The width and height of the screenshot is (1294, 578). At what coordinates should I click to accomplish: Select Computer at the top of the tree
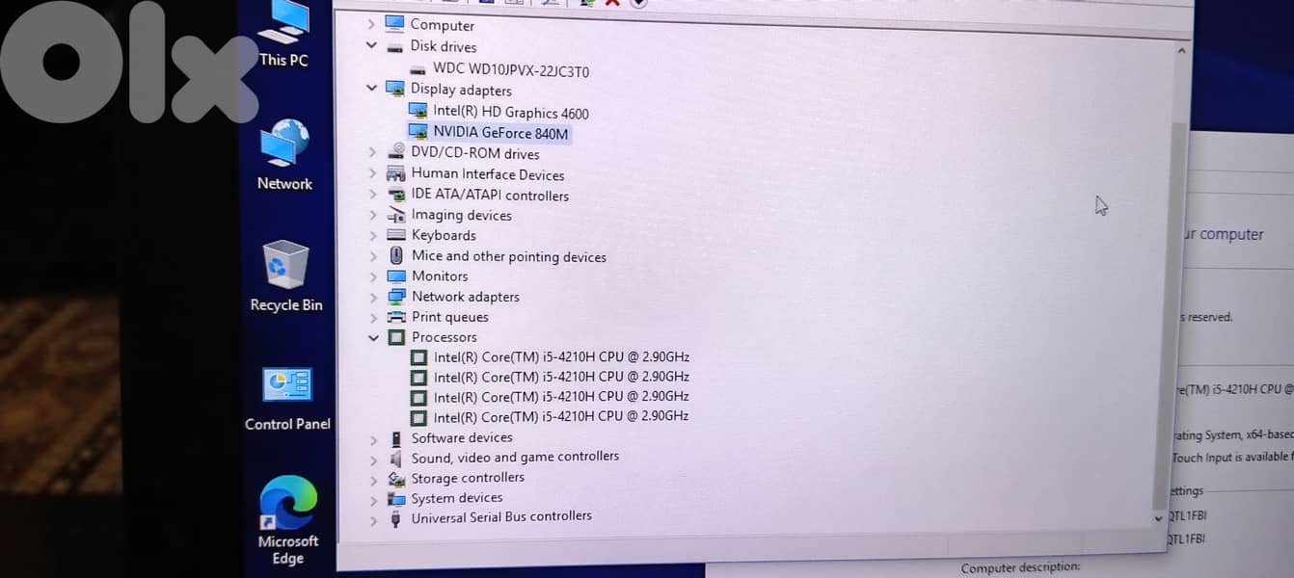(440, 24)
